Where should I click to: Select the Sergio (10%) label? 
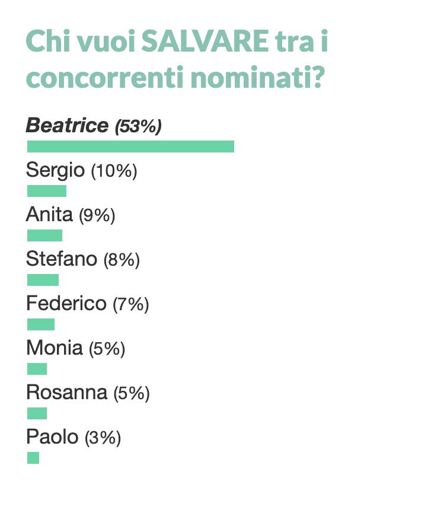82,170
